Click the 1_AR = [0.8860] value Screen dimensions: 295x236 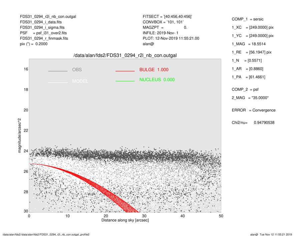click(x=247, y=69)
